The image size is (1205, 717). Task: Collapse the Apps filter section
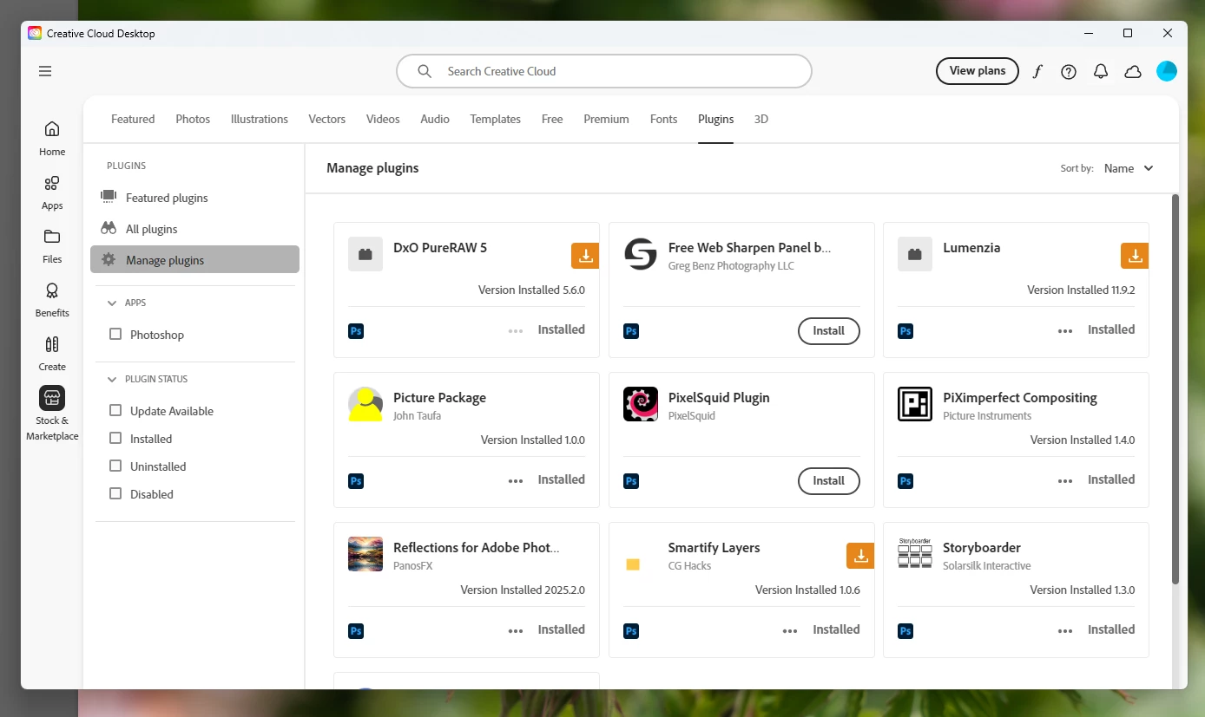tap(112, 303)
